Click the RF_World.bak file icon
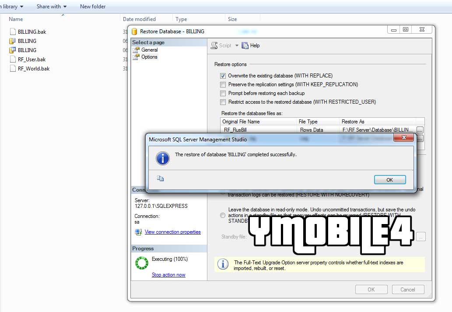 click(x=13, y=69)
